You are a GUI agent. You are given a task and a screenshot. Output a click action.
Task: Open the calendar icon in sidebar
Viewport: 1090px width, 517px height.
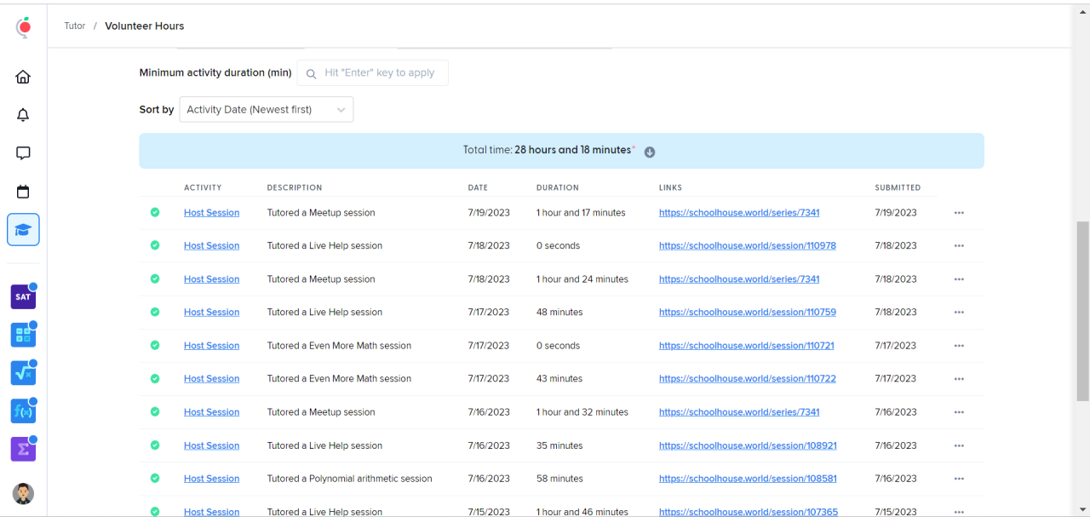coord(23,192)
